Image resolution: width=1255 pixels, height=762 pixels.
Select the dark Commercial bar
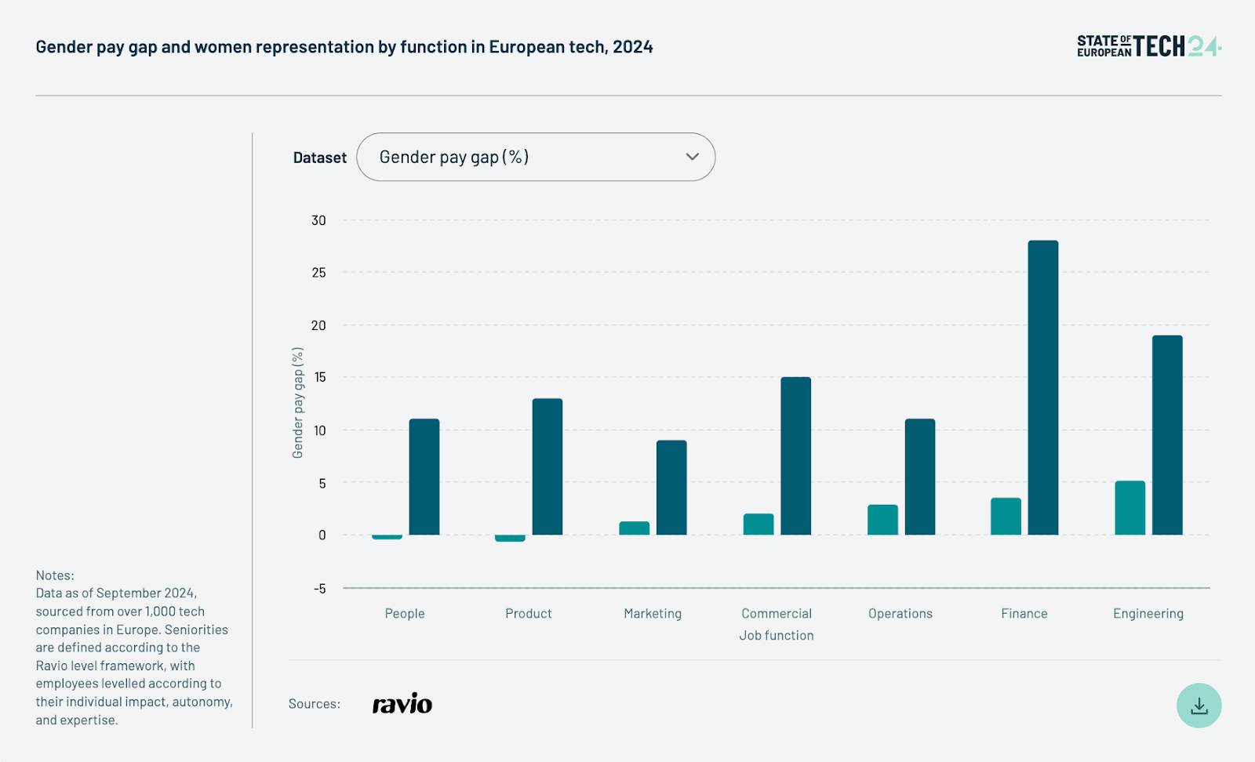(795, 456)
